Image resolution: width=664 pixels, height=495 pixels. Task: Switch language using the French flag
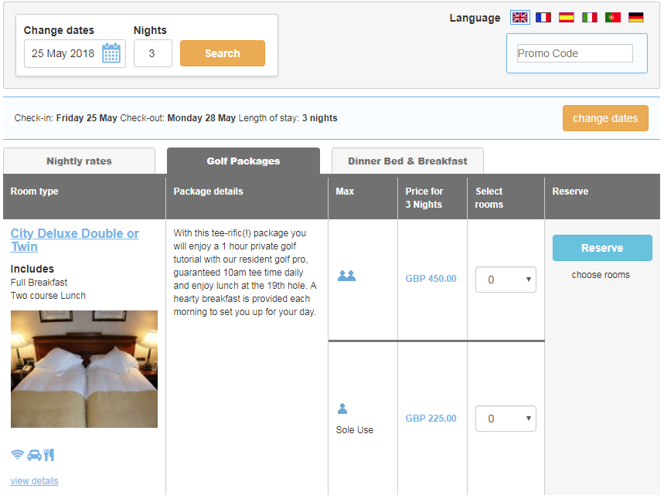click(x=543, y=17)
